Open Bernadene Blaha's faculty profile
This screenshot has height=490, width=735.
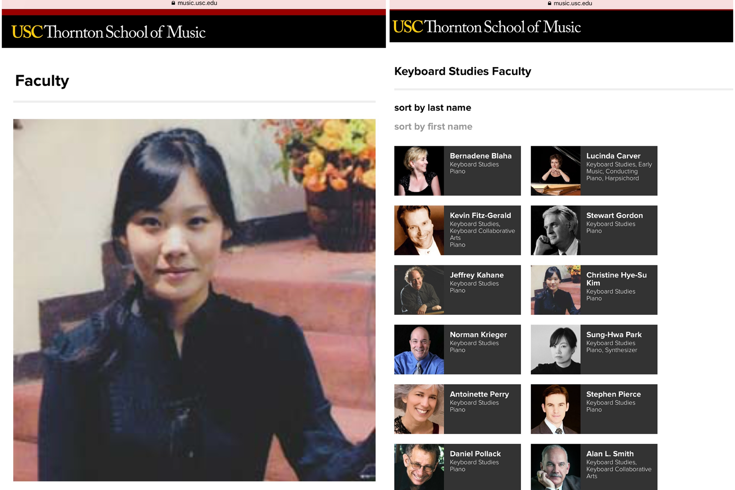(x=457, y=171)
